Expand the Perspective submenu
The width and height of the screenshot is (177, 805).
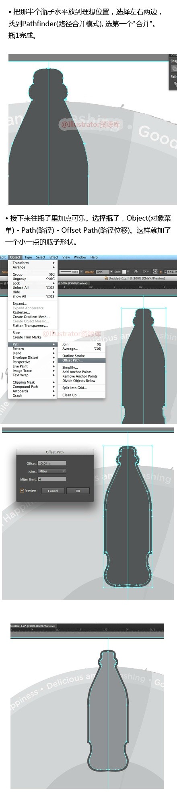coord(33,362)
